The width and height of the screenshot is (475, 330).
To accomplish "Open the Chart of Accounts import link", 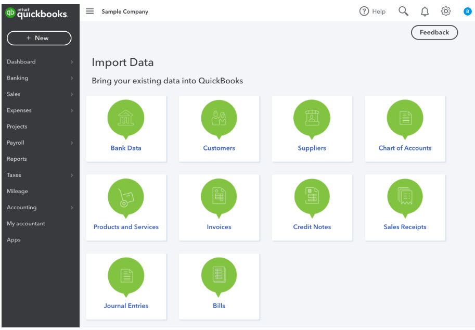I will pos(405,148).
